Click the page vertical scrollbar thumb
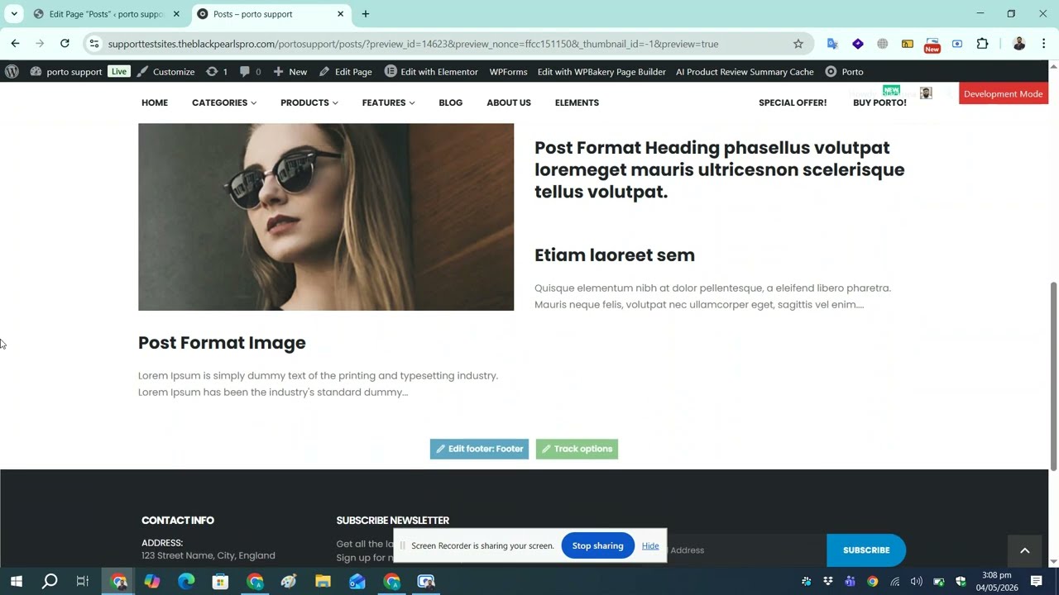 pos(1053,376)
